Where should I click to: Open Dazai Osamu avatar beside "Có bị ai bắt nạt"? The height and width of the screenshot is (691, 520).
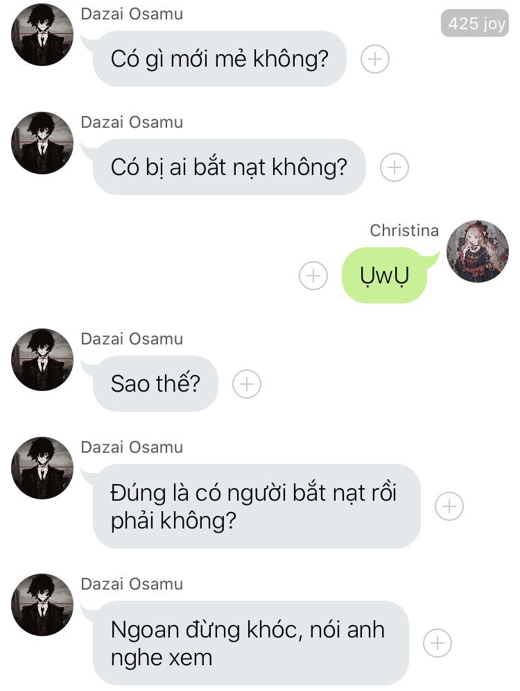(42, 143)
